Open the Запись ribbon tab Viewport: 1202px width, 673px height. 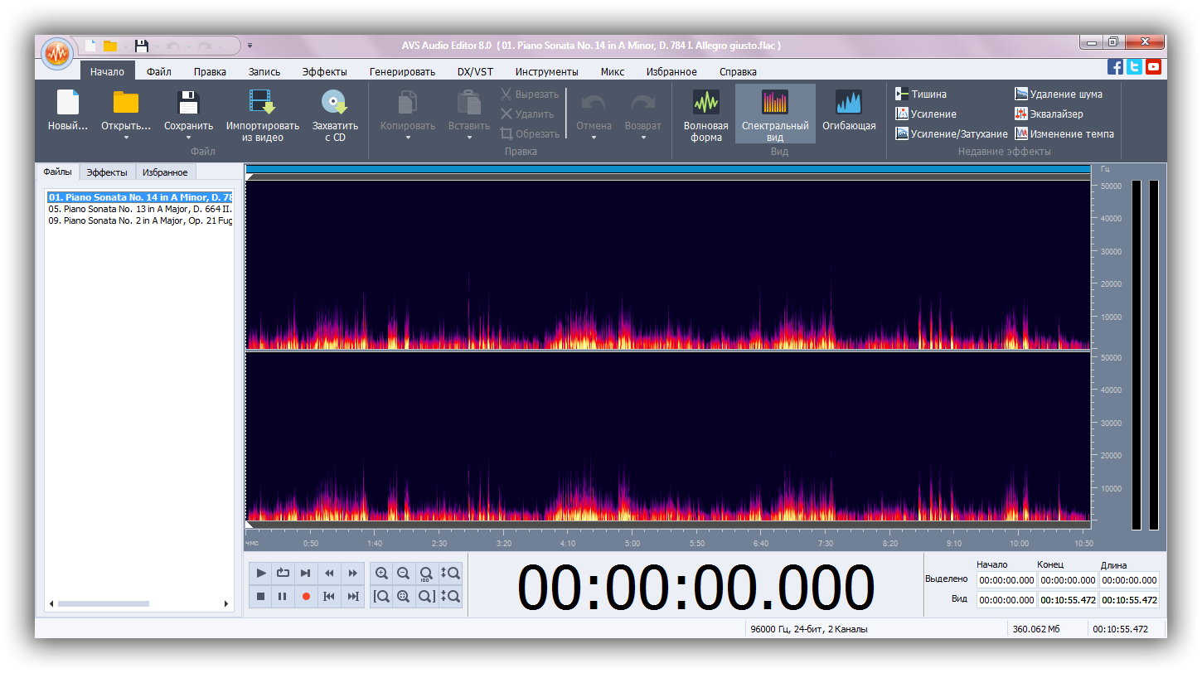tap(264, 72)
